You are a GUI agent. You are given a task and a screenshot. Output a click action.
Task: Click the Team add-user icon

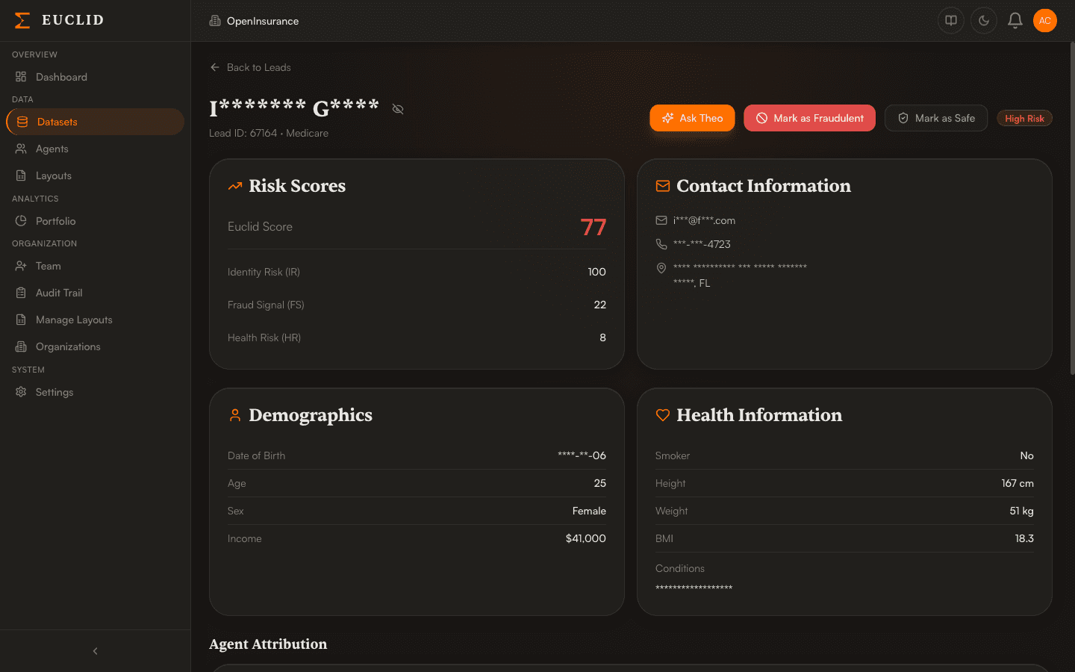pyautogui.click(x=21, y=266)
